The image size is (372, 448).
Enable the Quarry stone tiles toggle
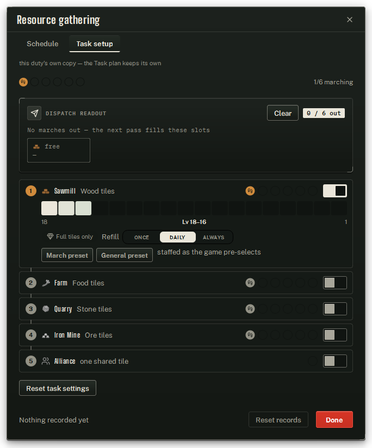tap(335, 309)
